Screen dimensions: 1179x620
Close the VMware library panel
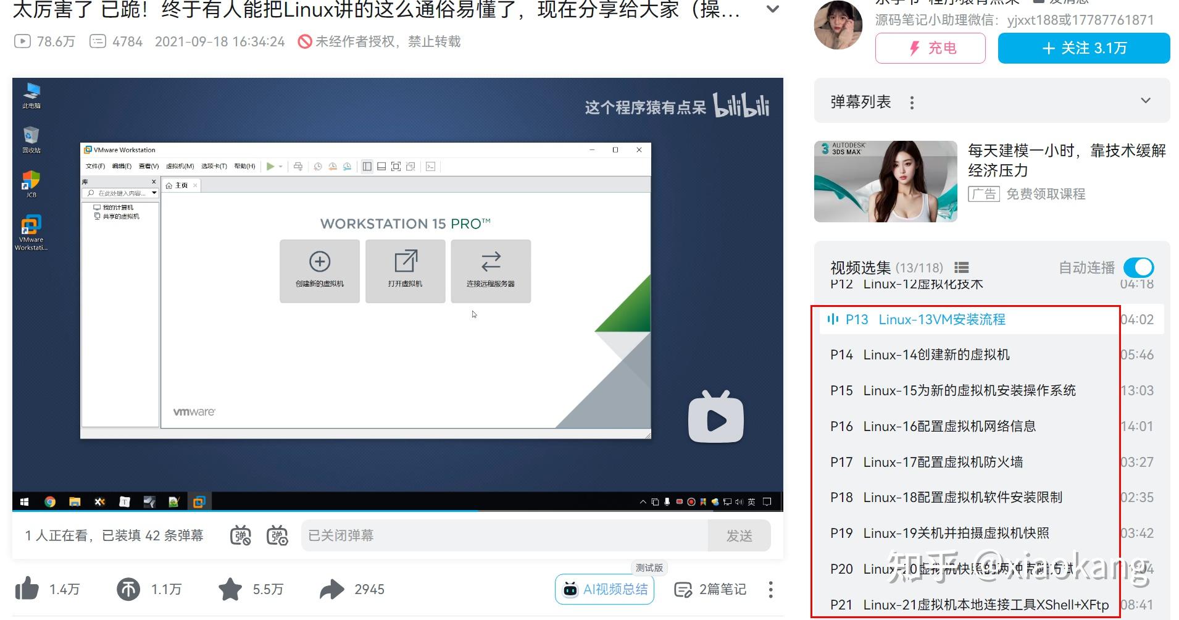[154, 182]
